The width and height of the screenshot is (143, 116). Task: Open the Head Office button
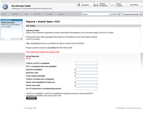134,5
